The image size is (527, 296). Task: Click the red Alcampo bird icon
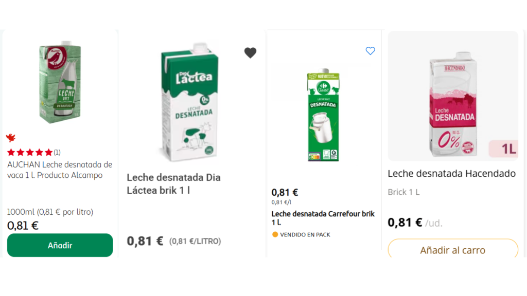11,138
